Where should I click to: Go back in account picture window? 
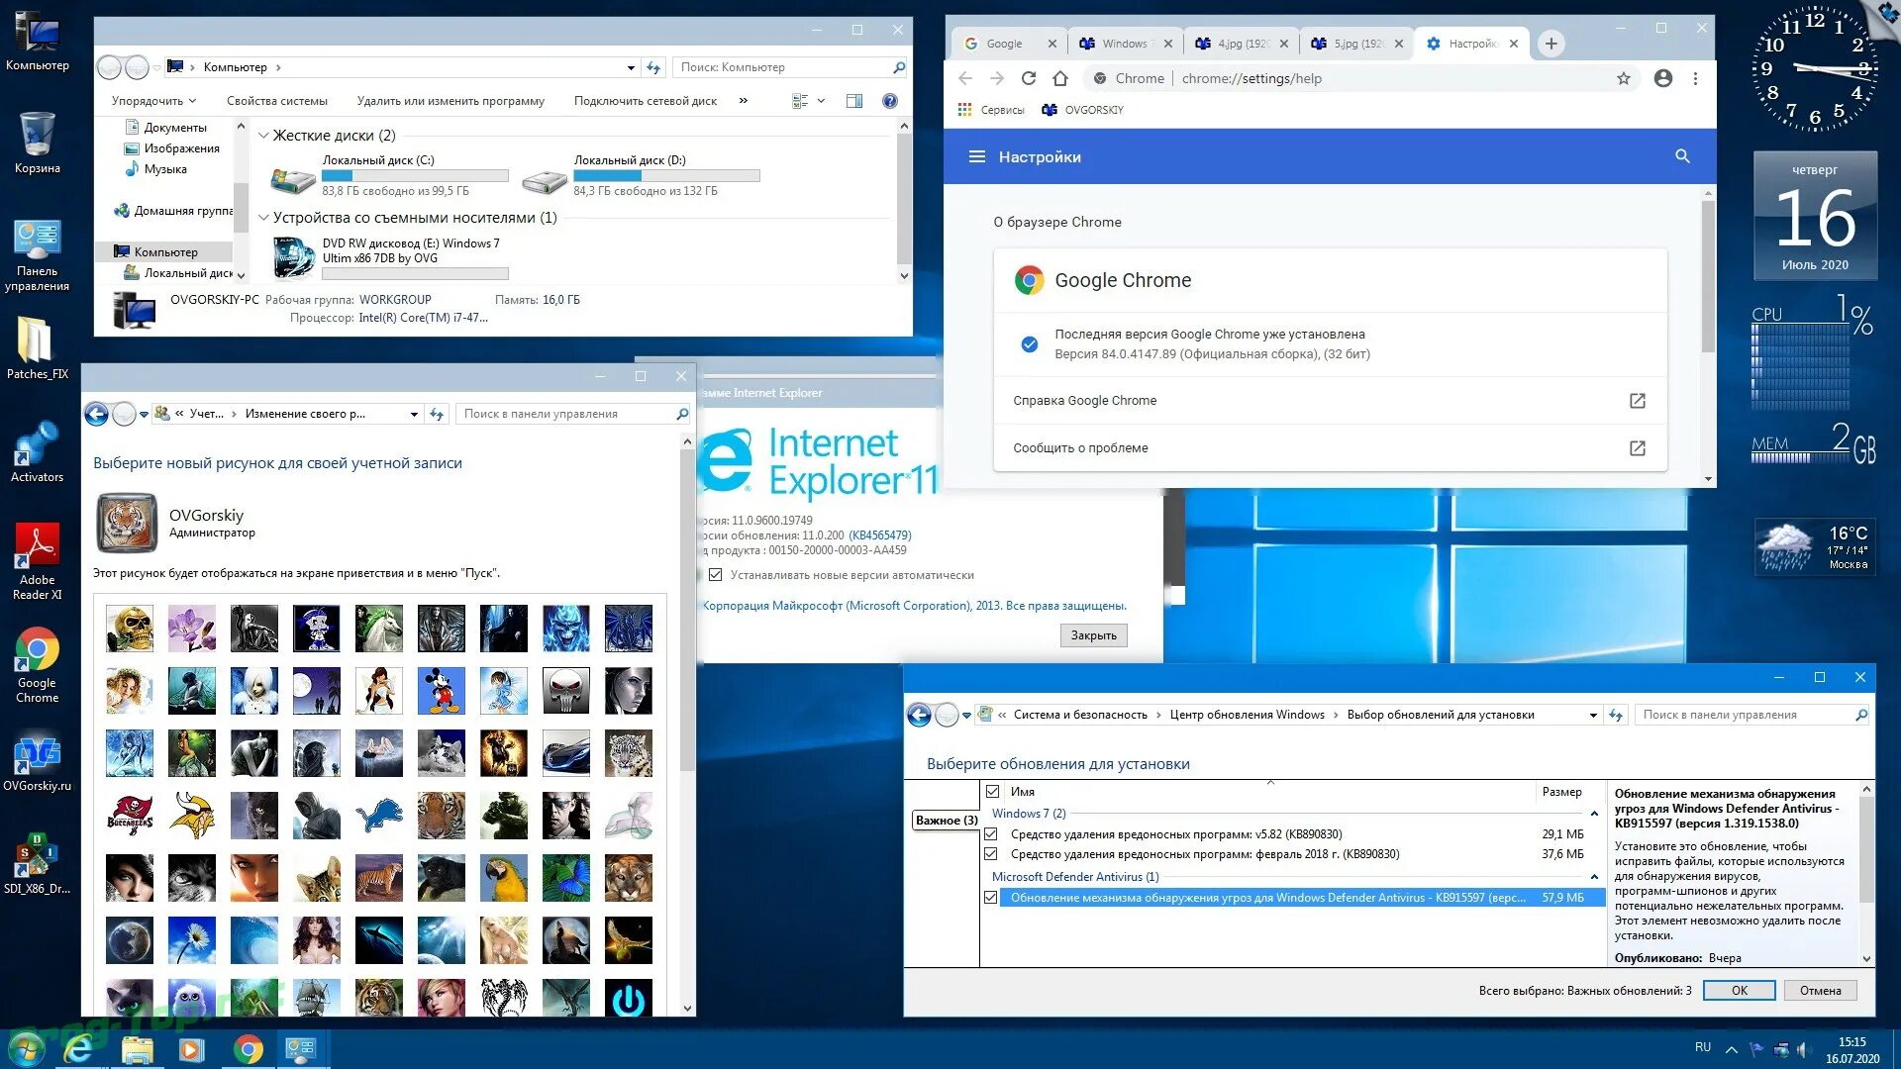96,414
